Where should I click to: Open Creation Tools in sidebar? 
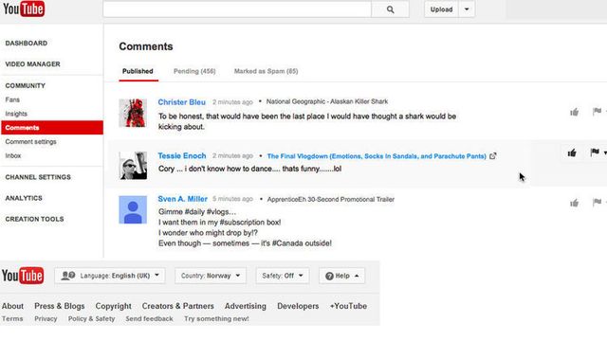[34, 219]
